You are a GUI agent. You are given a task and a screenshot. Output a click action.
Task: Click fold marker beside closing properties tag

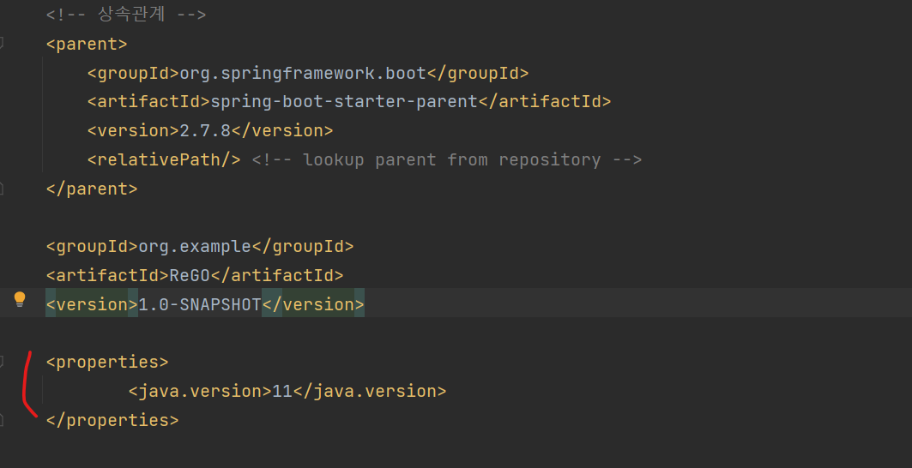(x=2, y=420)
